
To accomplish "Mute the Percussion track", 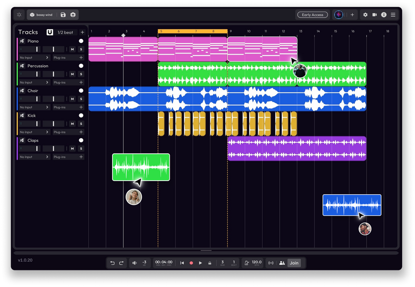I will point(72,74).
